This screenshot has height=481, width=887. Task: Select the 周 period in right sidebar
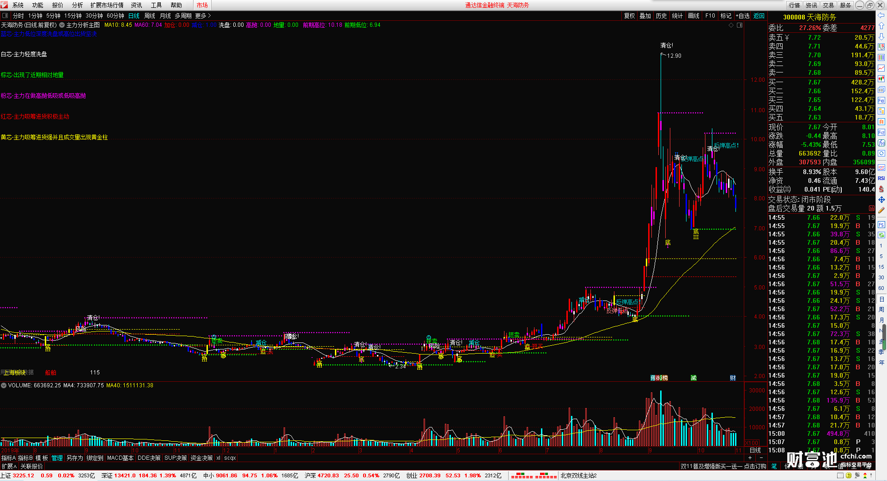point(881,309)
